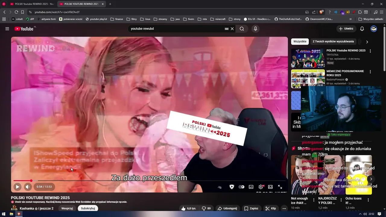Click the 'Subskrybuj' subscribe button

coord(88,208)
